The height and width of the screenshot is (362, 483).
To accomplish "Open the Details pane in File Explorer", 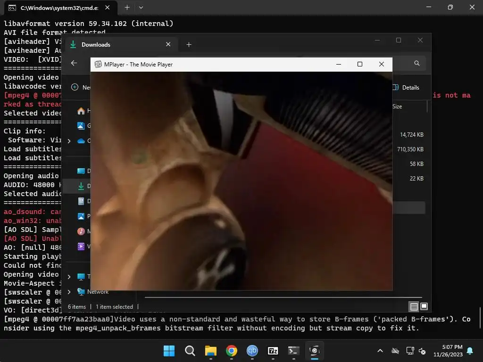I will (x=407, y=87).
